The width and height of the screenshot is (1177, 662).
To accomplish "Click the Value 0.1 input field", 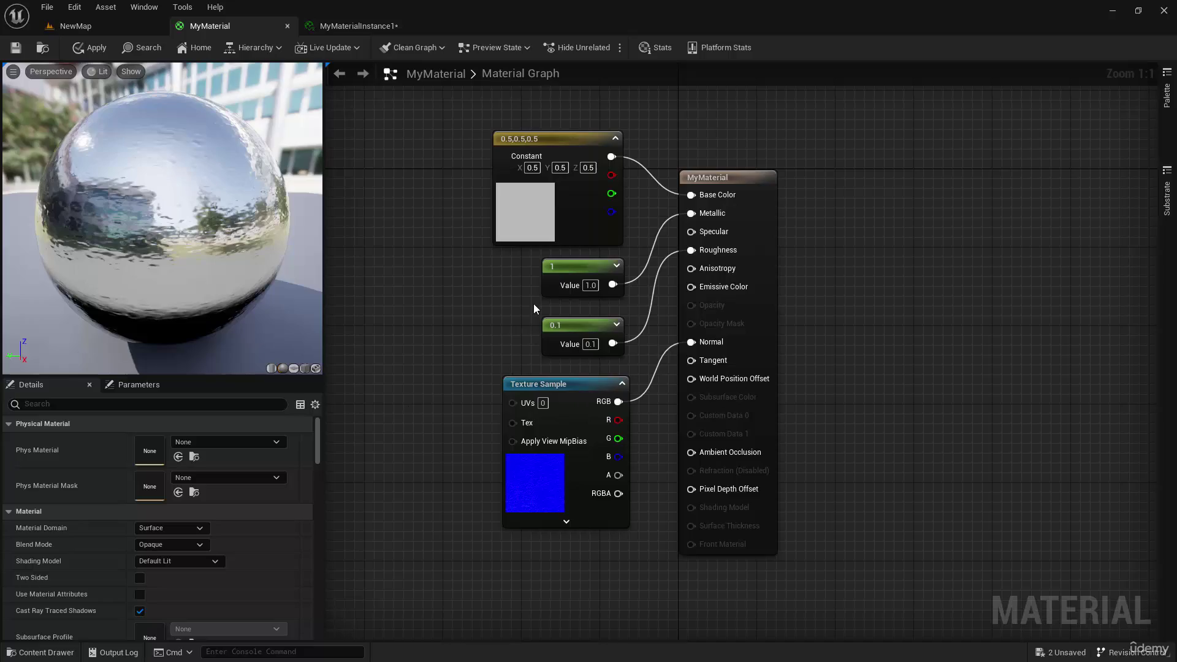I will (x=590, y=344).
